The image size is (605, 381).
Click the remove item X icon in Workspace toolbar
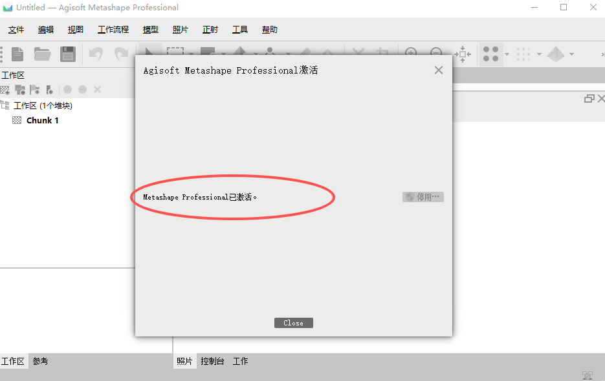pos(97,89)
